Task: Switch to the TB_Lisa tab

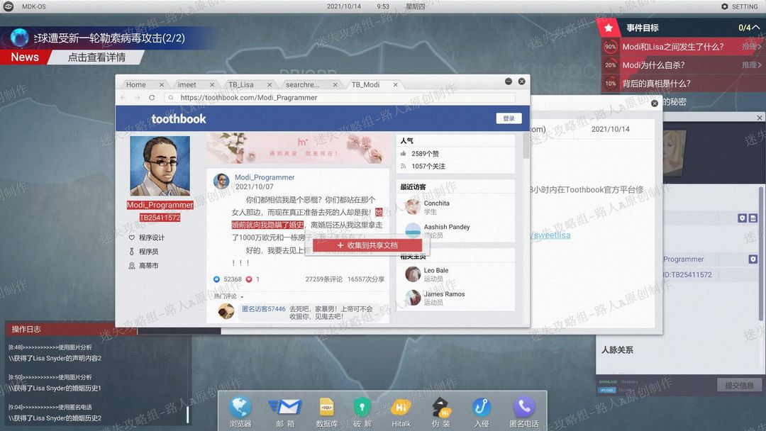Action: point(241,85)
